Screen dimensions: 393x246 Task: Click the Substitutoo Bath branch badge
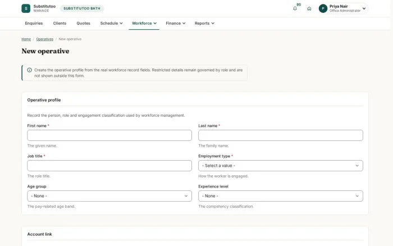click(82, 8)
